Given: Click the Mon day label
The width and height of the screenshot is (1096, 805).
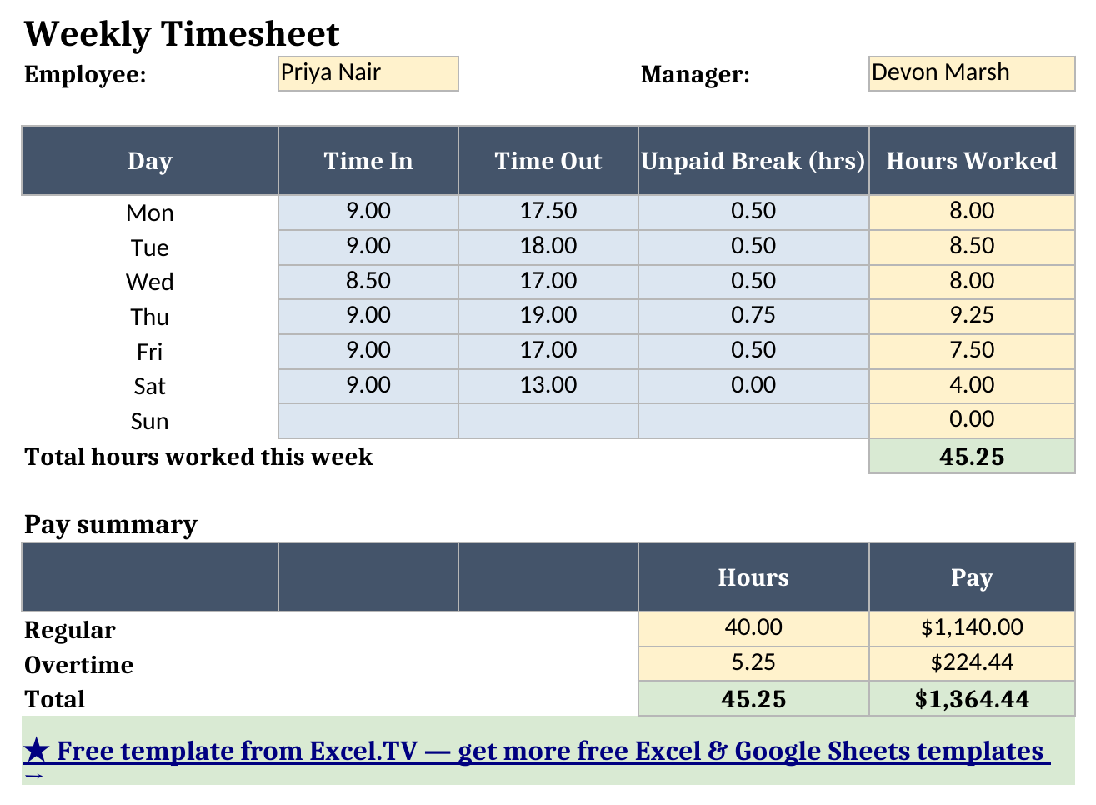Looking at the screenshot, I should [150, 213].
